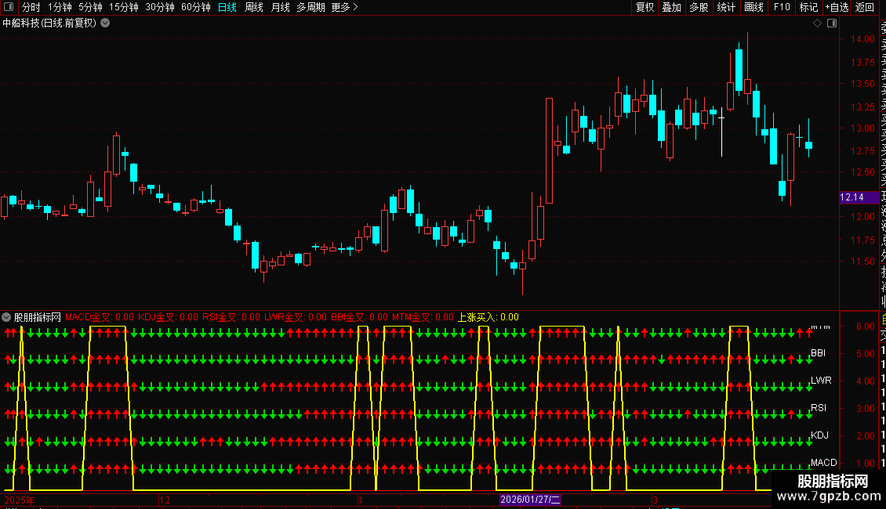Select the 5分钟 period

click(x=90, y=7)
